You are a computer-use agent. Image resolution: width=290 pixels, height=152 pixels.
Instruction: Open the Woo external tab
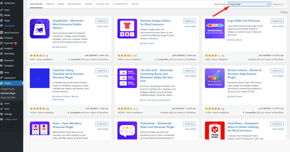(135, 4)
